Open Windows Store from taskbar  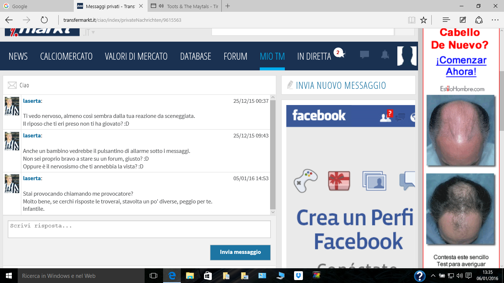click(x=208, y=276)
